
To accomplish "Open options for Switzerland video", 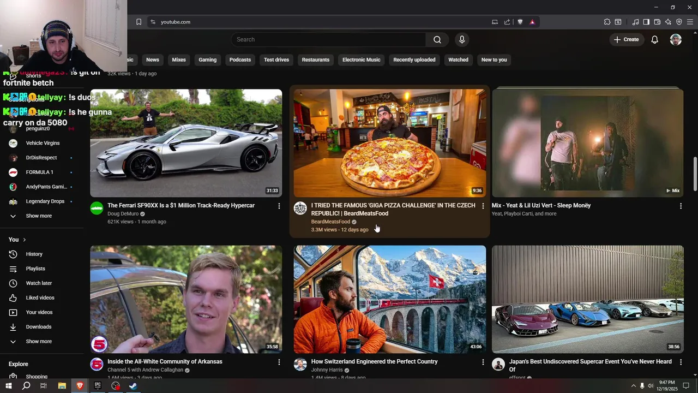I will point(483,362).
